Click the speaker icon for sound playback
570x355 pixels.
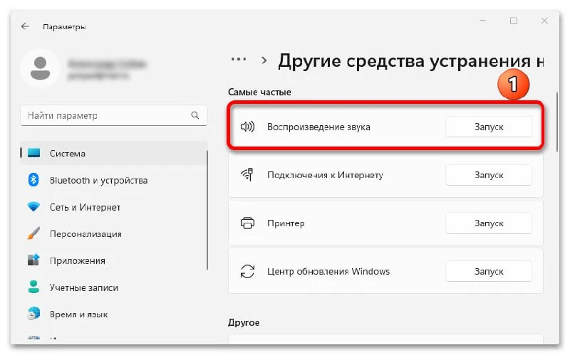247,127
